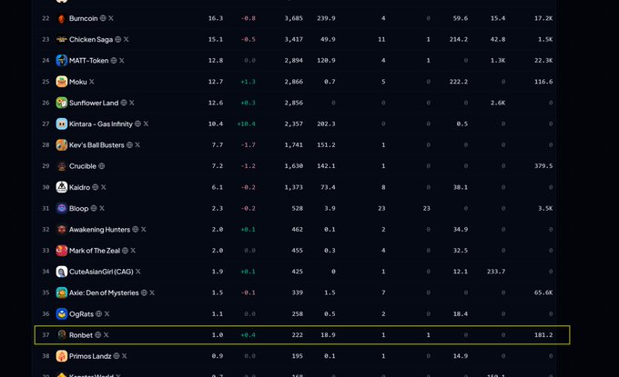This screenshot has width=619, height=377.
Task: Click the Ronbet avatar thumbnail
Action: pyautogui.click(x=62, y=335)
